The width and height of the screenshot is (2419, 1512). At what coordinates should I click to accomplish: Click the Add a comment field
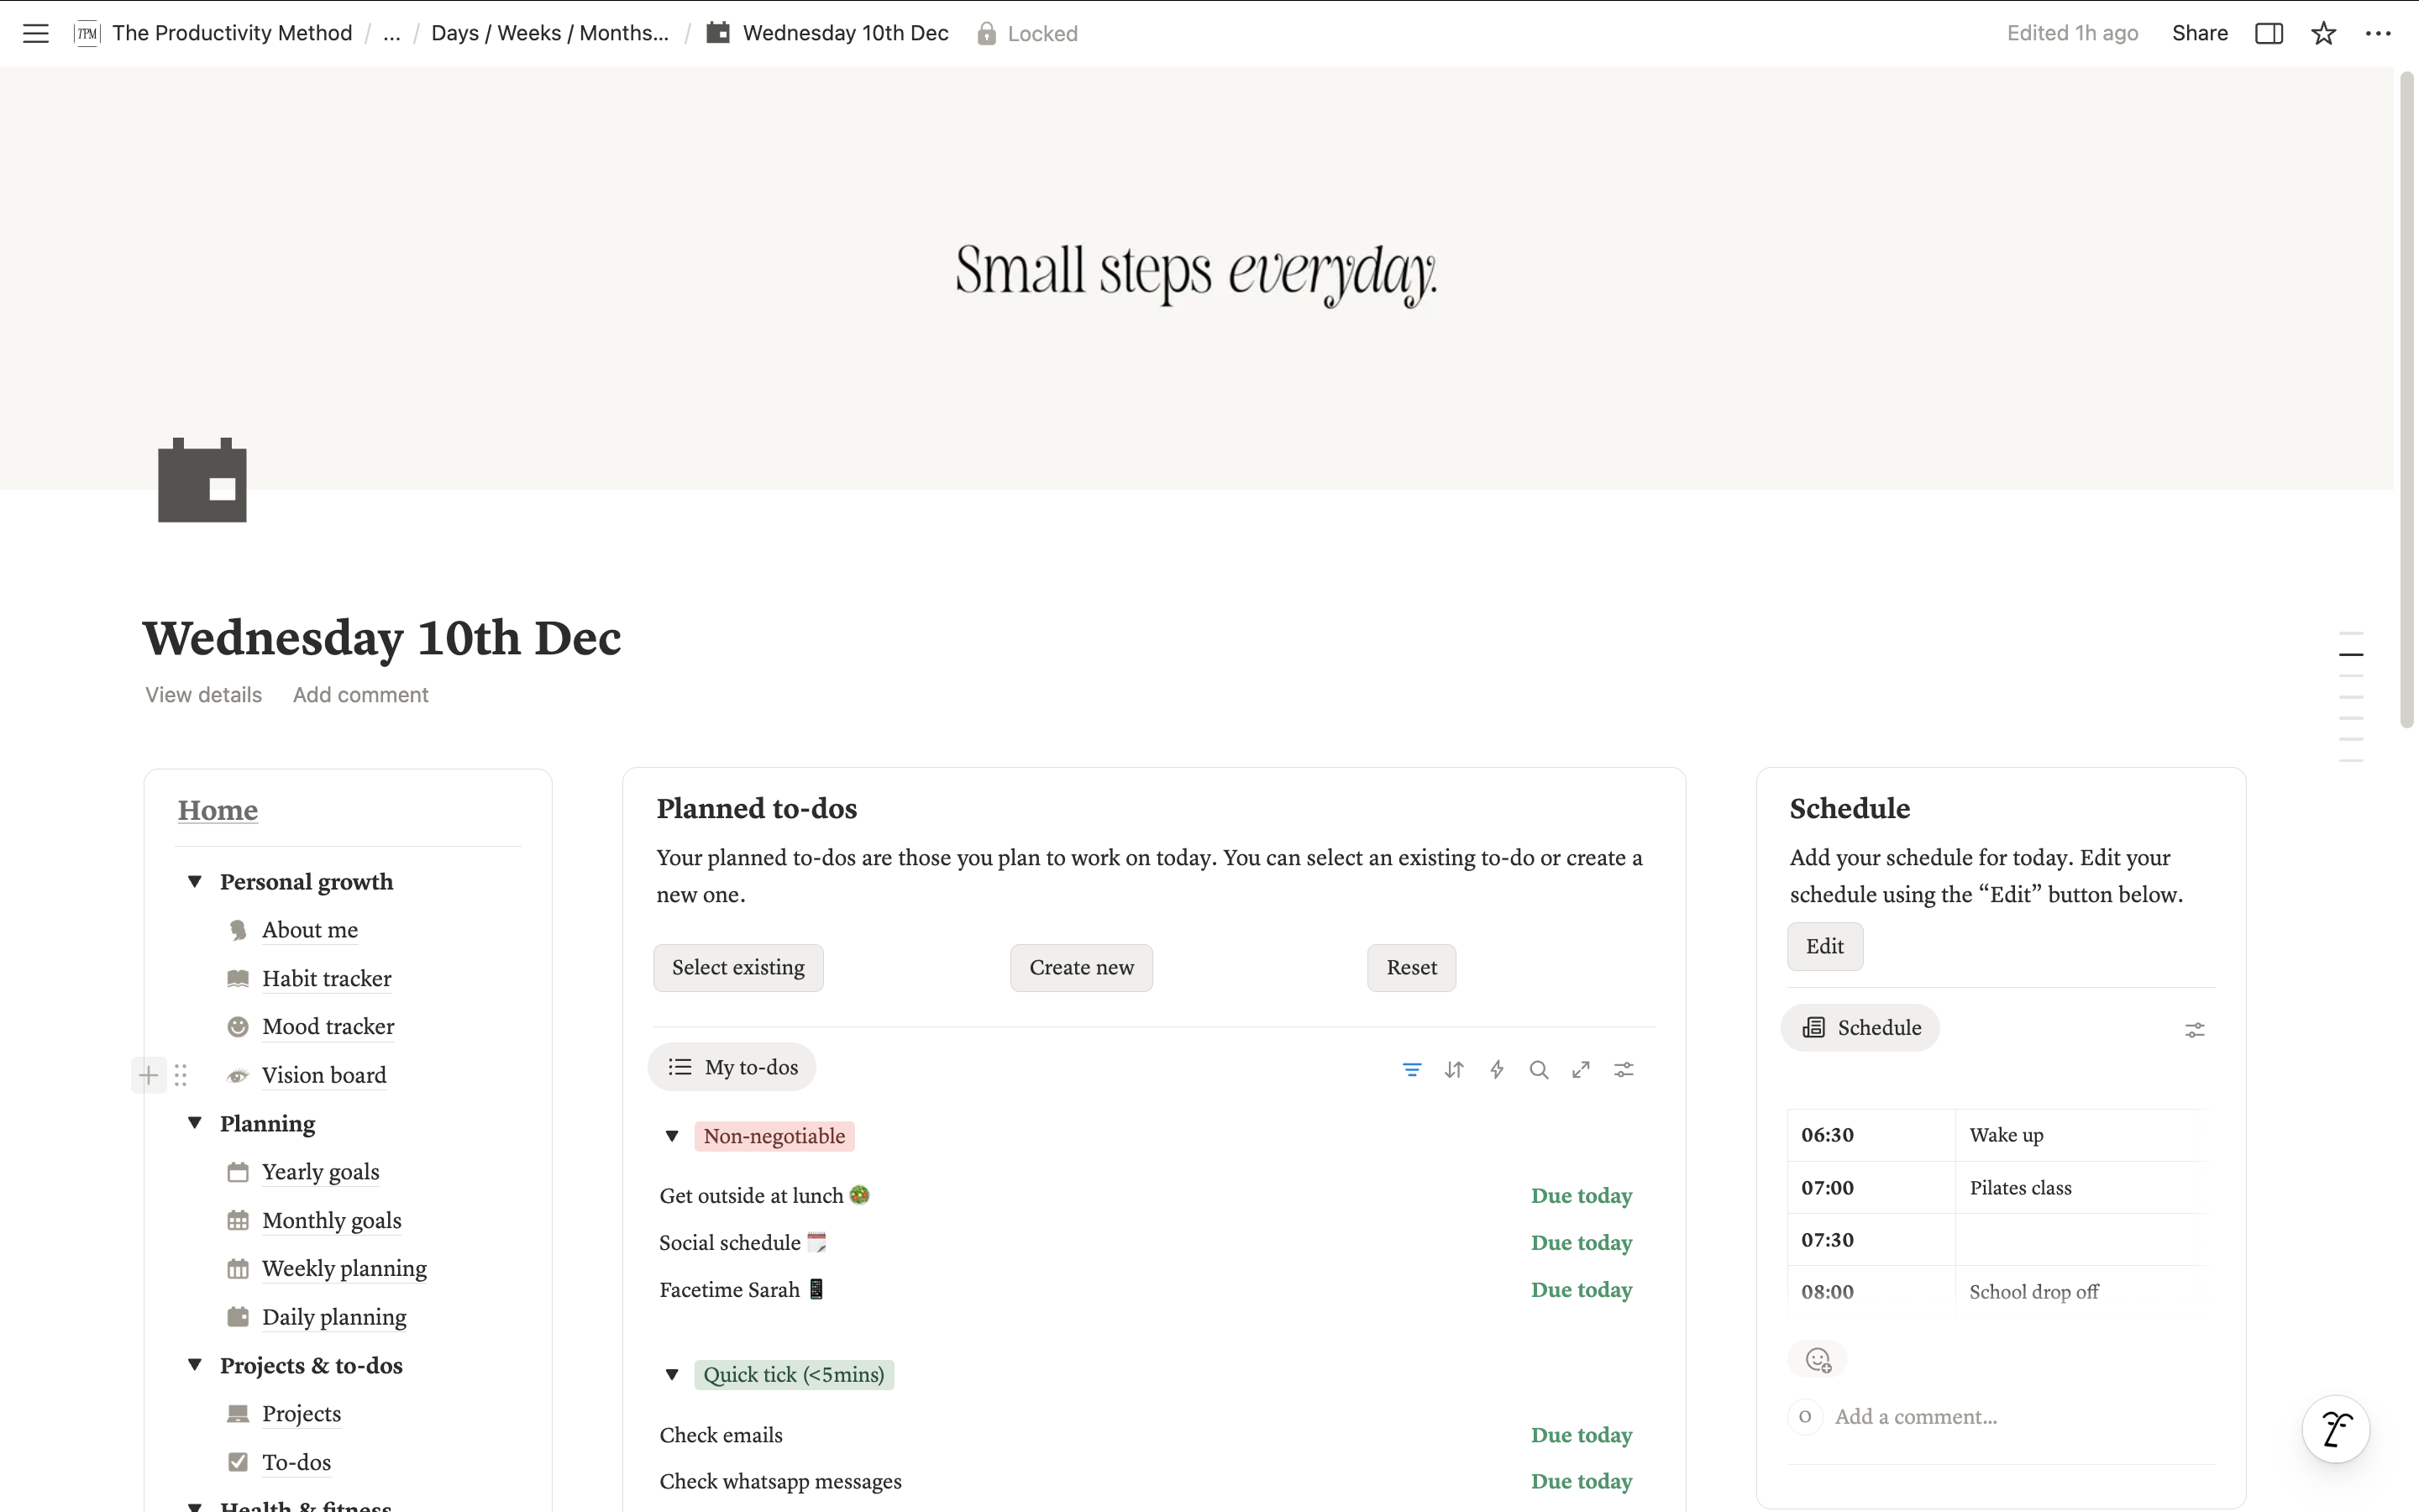click(1915, 1416)
